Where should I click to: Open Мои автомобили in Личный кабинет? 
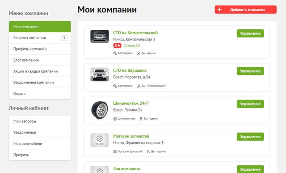(40, 144)
